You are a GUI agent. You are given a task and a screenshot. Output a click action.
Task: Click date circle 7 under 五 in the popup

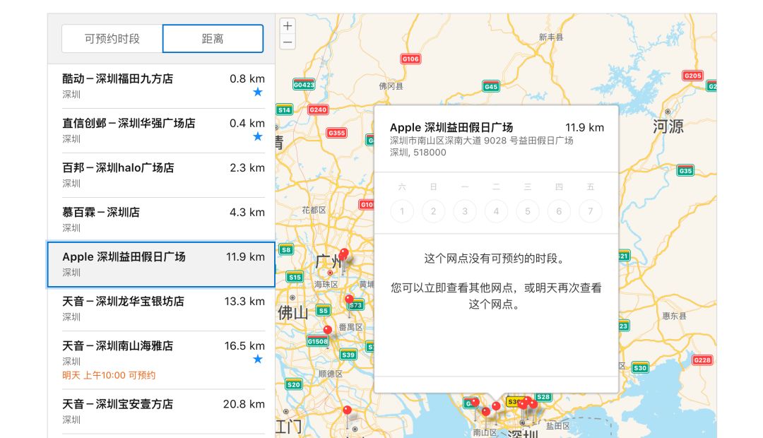[x=591, y=211]
